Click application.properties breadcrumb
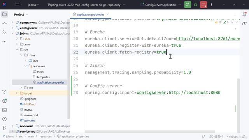The image size is (249, 140). [73, 136]
